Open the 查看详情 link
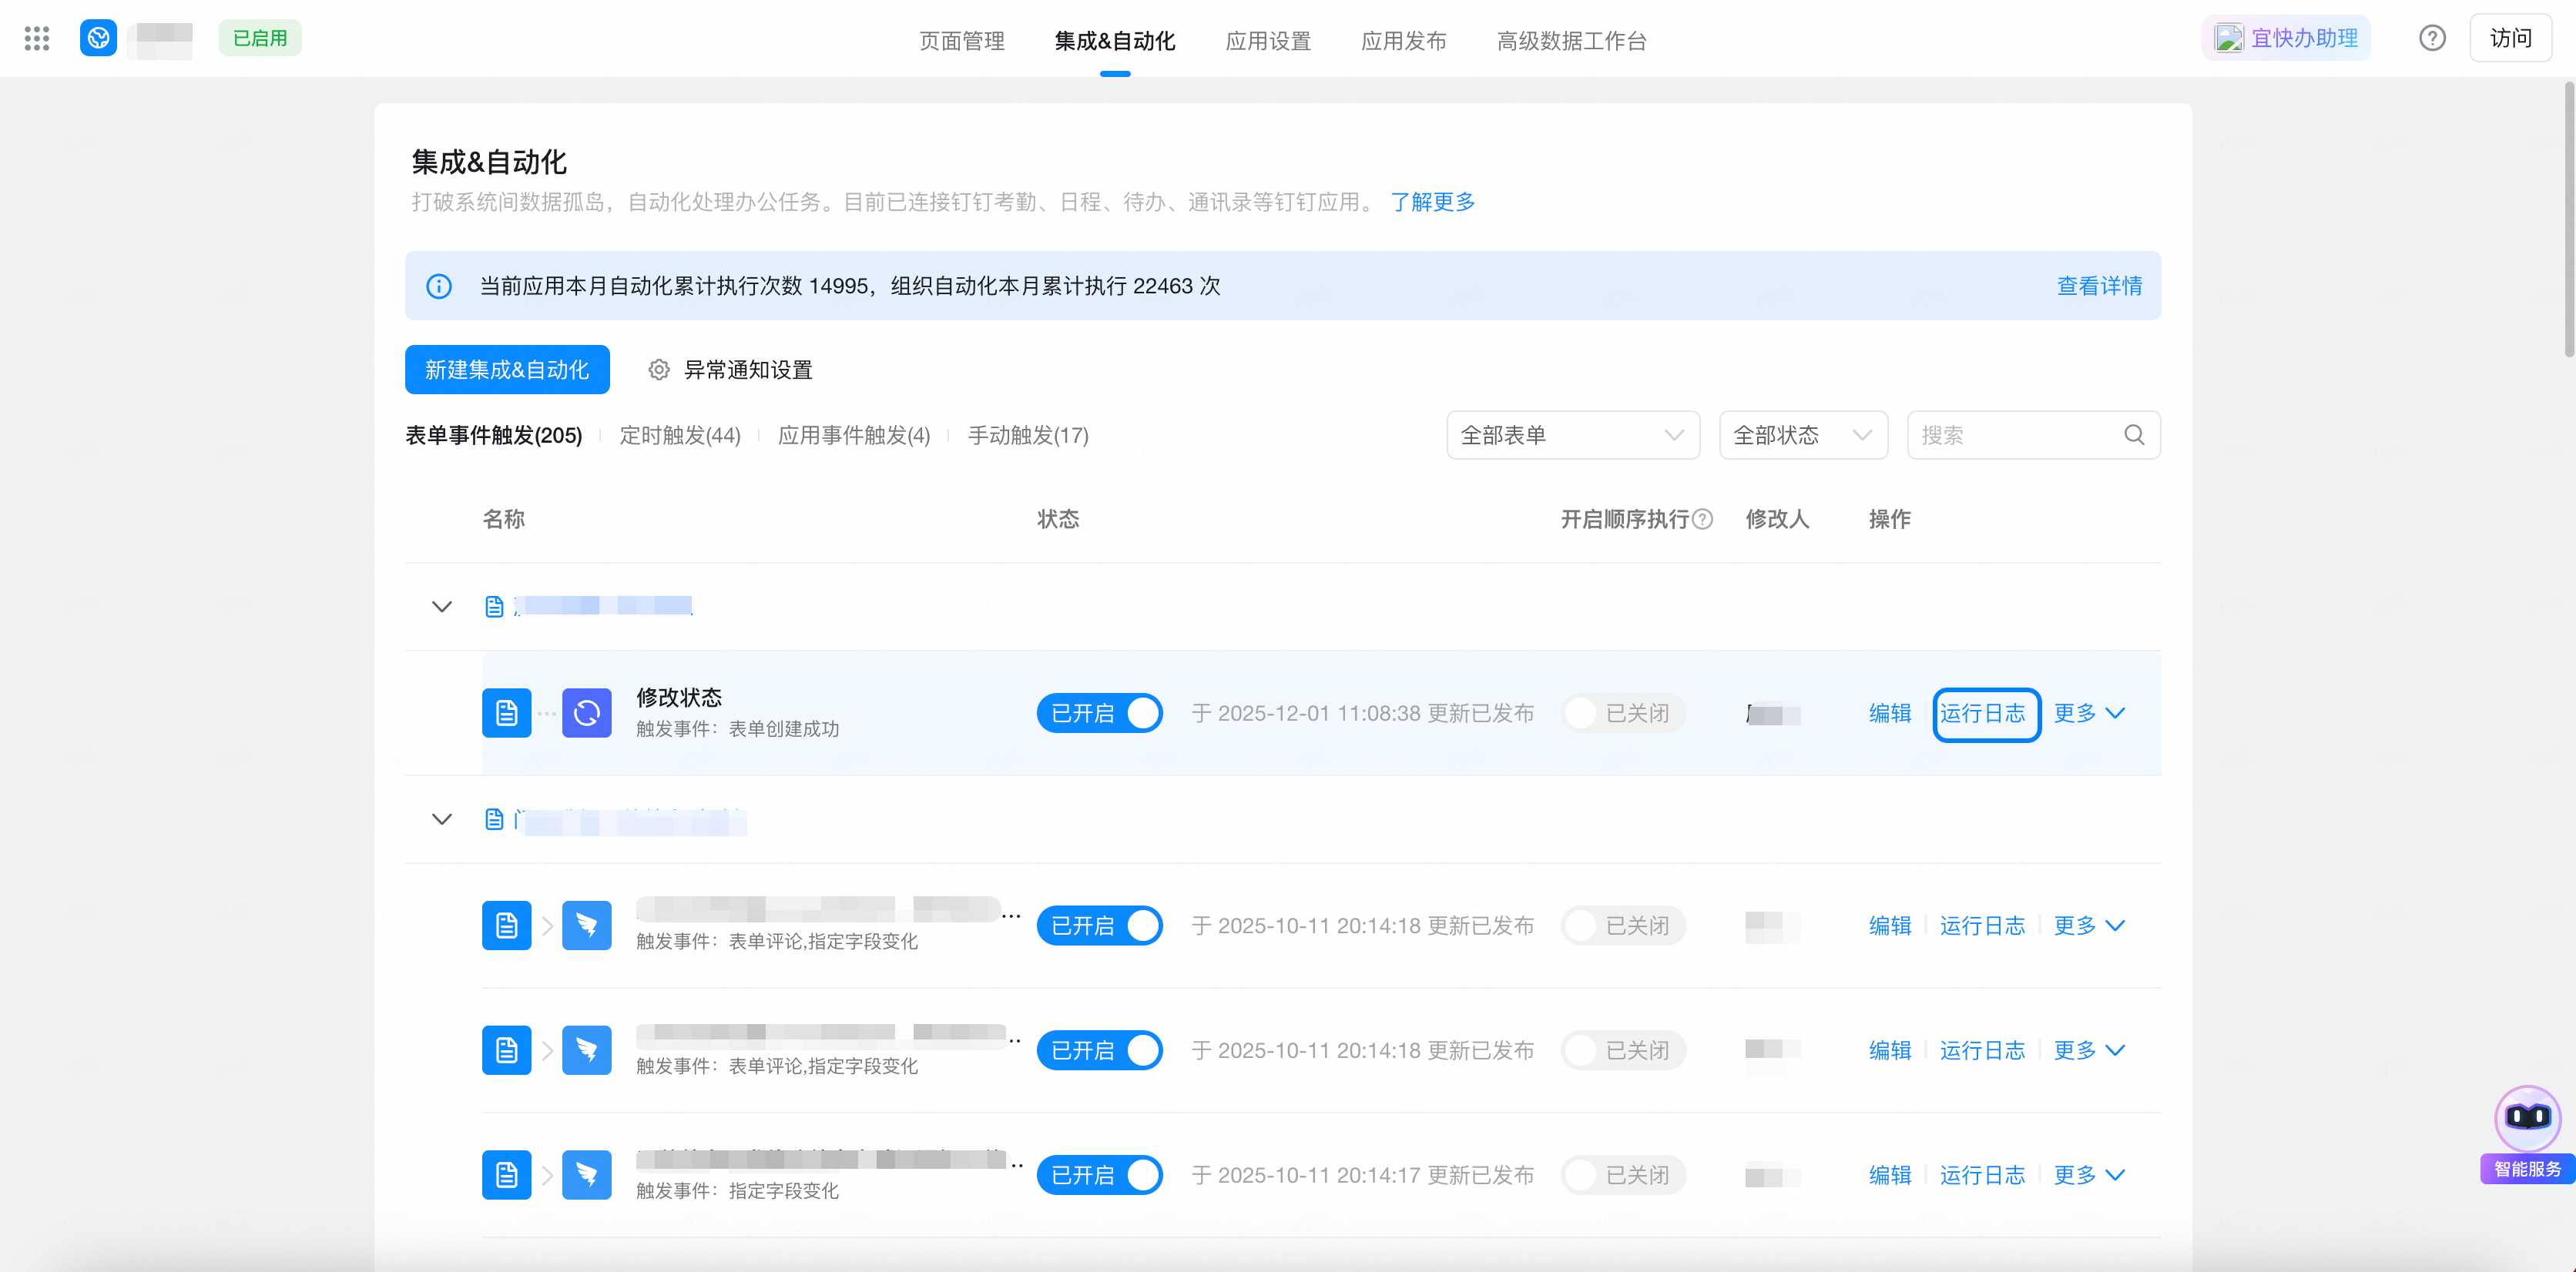The width and height of the screenshot is (2576, 1272). pyautogui.click(x=2099, y=286)
